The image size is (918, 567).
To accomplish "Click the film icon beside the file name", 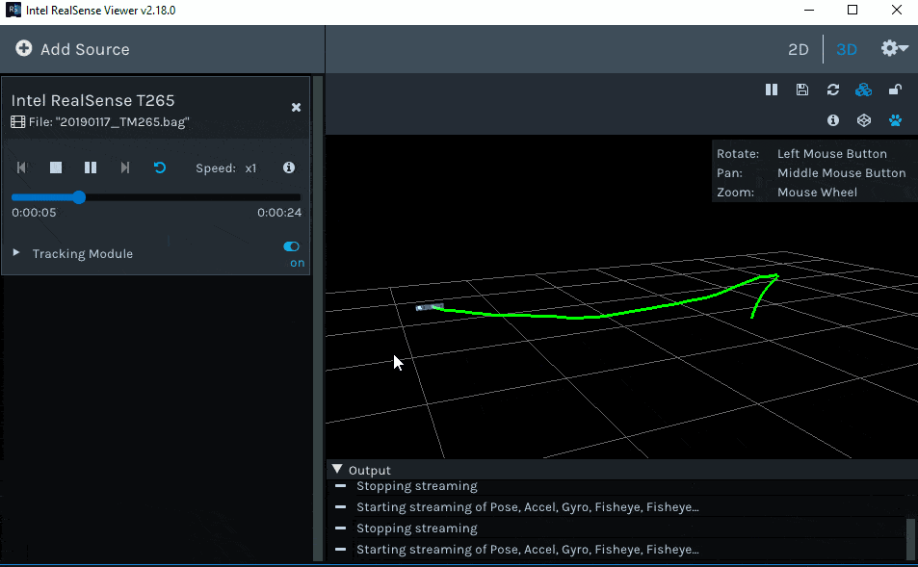I will tap(18, 121).
